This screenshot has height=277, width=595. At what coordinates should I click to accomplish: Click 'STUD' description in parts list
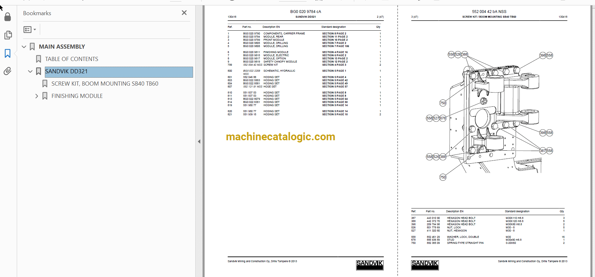tap(450, 240)
